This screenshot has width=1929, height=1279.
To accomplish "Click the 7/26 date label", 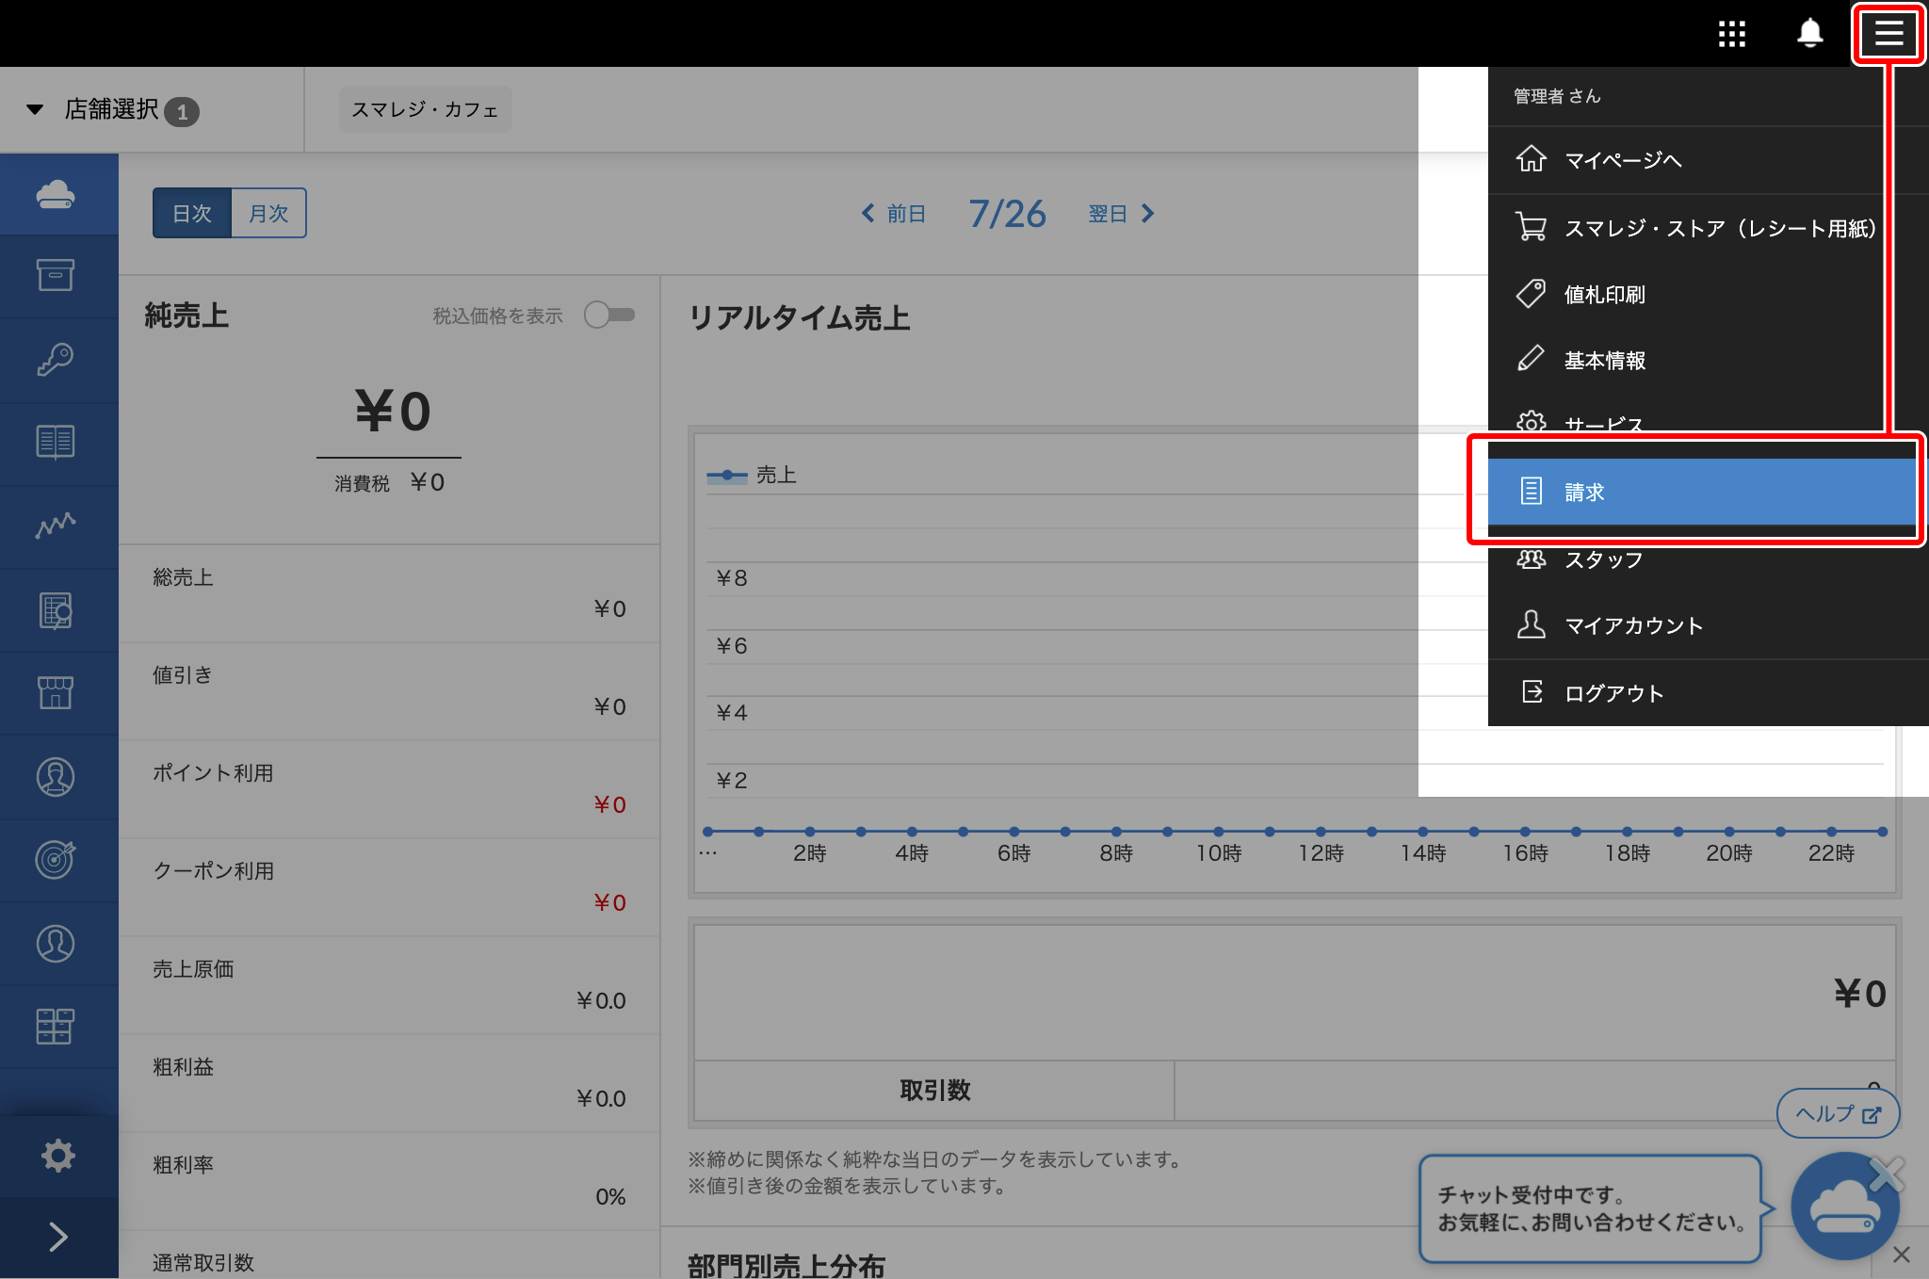I will click(1007, 214).
